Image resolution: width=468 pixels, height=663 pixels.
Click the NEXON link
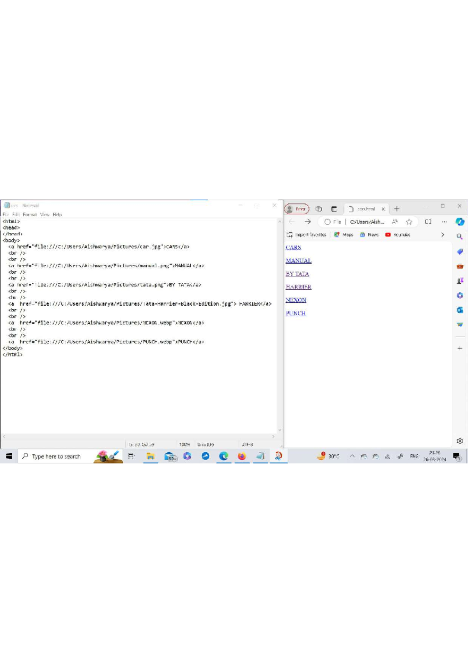point(296,300)
